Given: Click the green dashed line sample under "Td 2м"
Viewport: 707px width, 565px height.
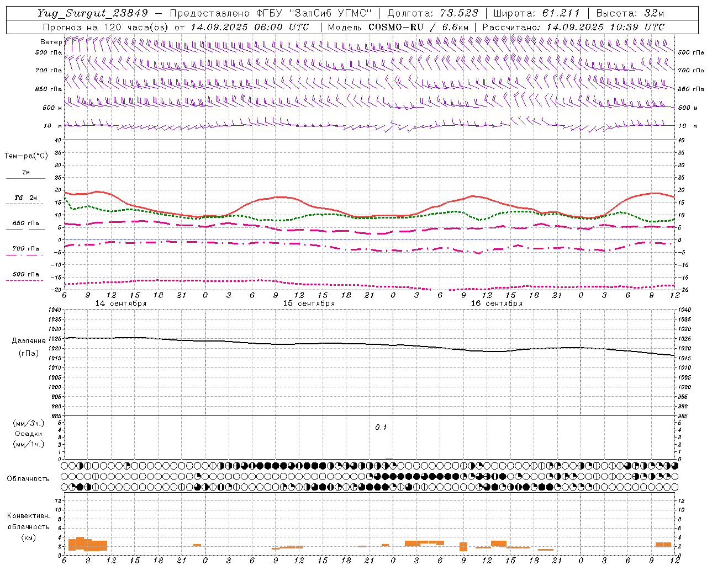Looking at the screenshot, I should pos(24,204).
